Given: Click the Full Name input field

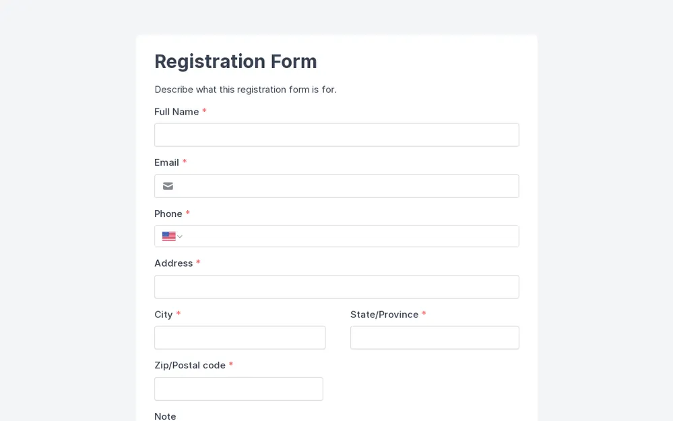Looking at the screenshot, I should [337, 135].
